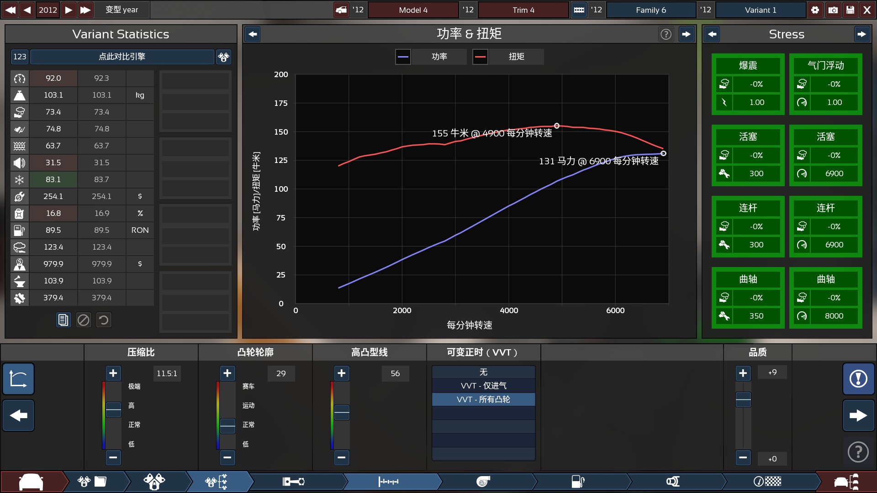Viewport: 877px width, 493px height.
Task: Go to next graph using right arrow
Action: (686, 34)
